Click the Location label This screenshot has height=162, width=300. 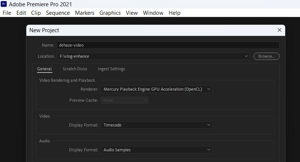click(46, 56)
